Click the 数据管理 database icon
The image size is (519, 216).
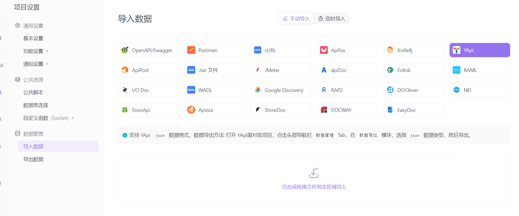pos(18,133)
